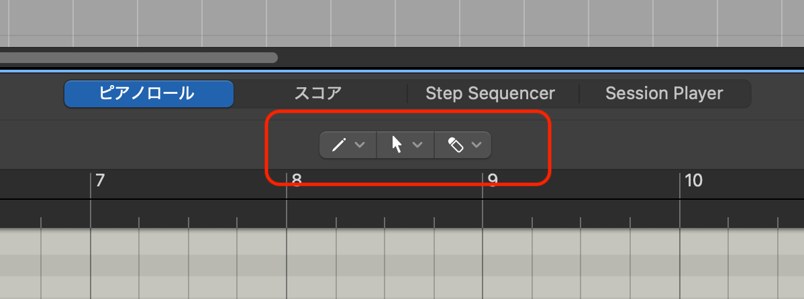The height and width of the screenshot is (299, 804).
Task: Open the スコア editor tab
Action: (318, 94)
